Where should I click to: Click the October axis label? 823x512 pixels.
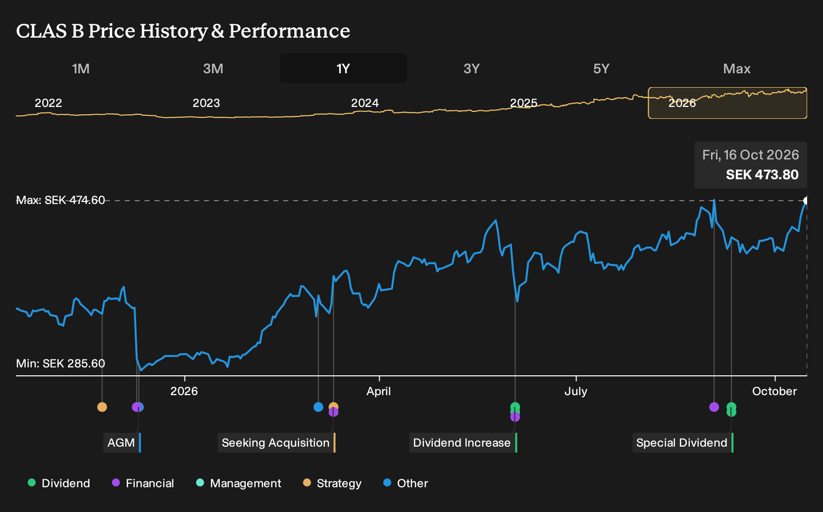coord(774,391)
